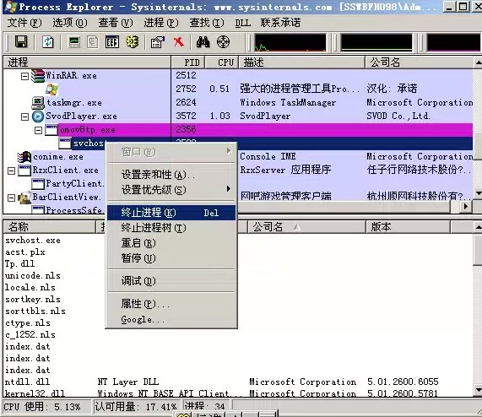
Task: Select acst.plx in the lower pane
Action: point(24,252)
